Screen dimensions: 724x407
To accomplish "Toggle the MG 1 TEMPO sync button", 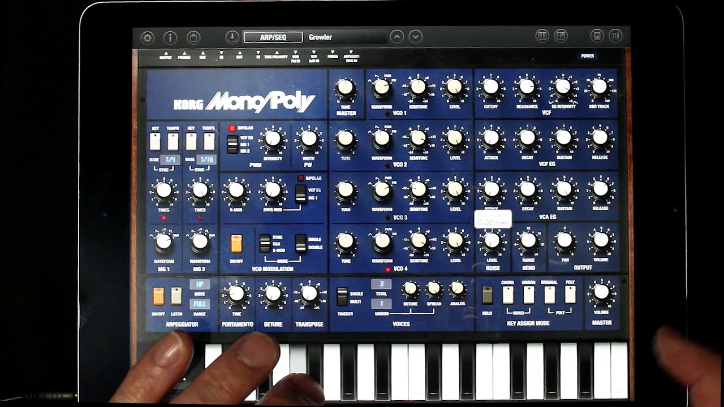I will click(173, 141).
